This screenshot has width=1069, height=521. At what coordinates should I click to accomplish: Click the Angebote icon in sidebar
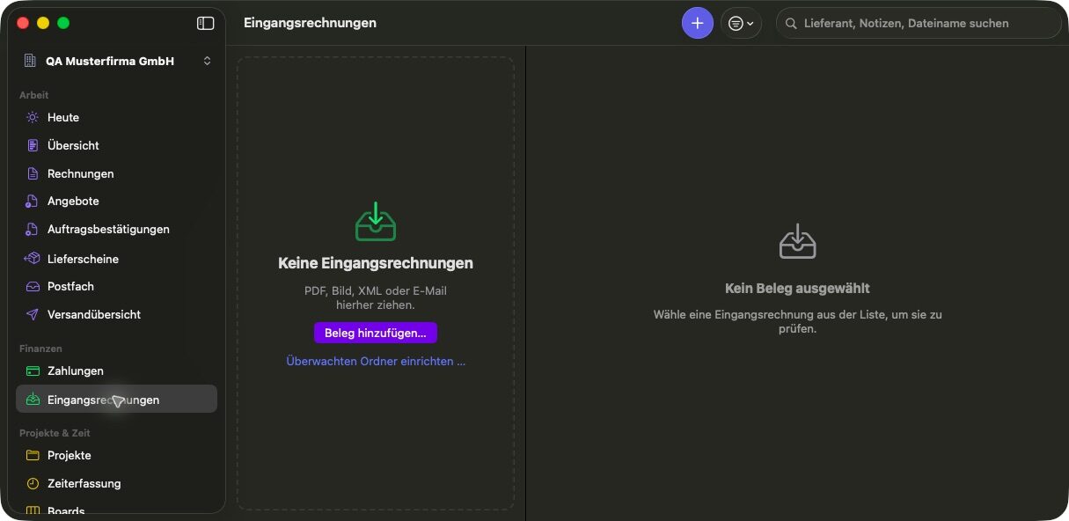(33, 201)
